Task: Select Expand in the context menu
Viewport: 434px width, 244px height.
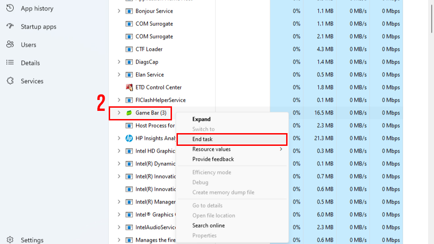Action: point(202,119)
